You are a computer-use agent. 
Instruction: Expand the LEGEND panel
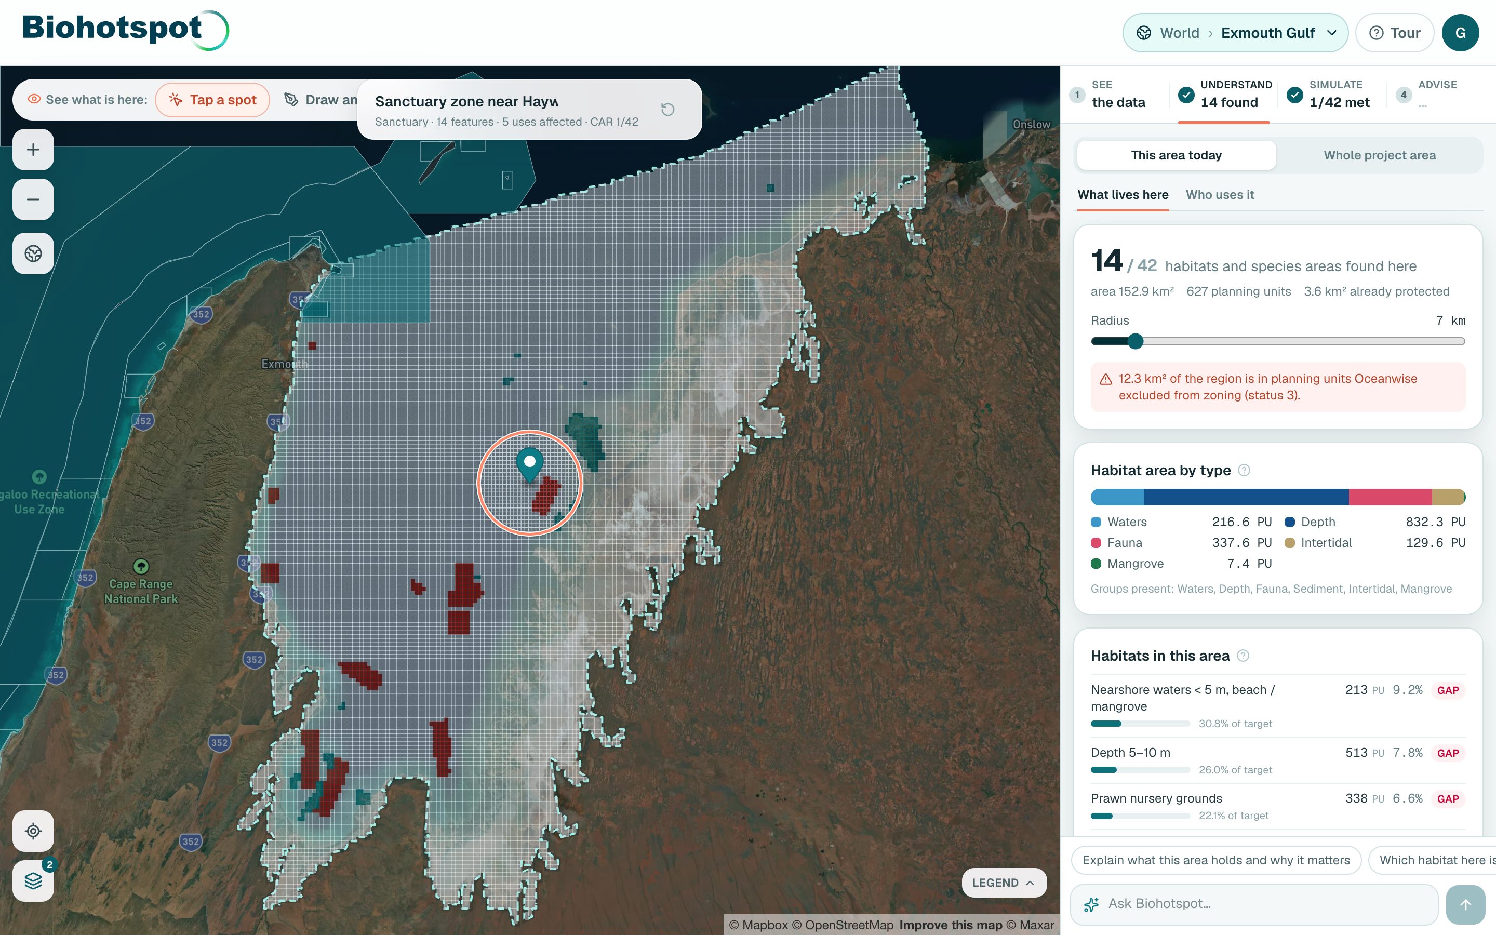pos(1004,883)
